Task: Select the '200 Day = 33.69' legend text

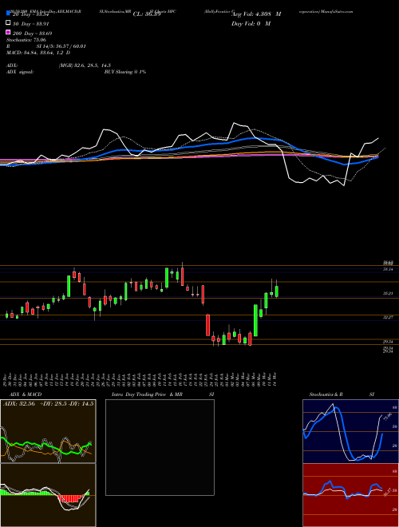Action: click(x=33, y=34)
